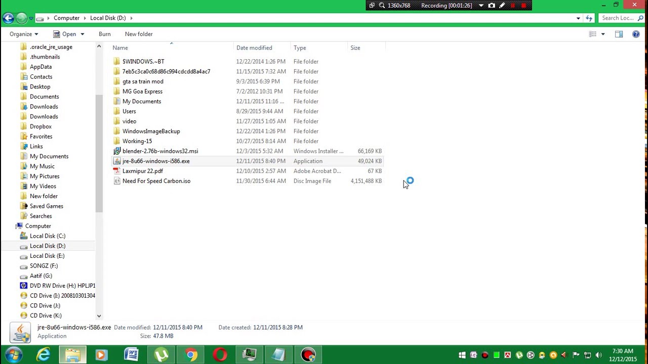
Task: Select the $WINDOWS.~BT folder
Action: coord(143,62)
